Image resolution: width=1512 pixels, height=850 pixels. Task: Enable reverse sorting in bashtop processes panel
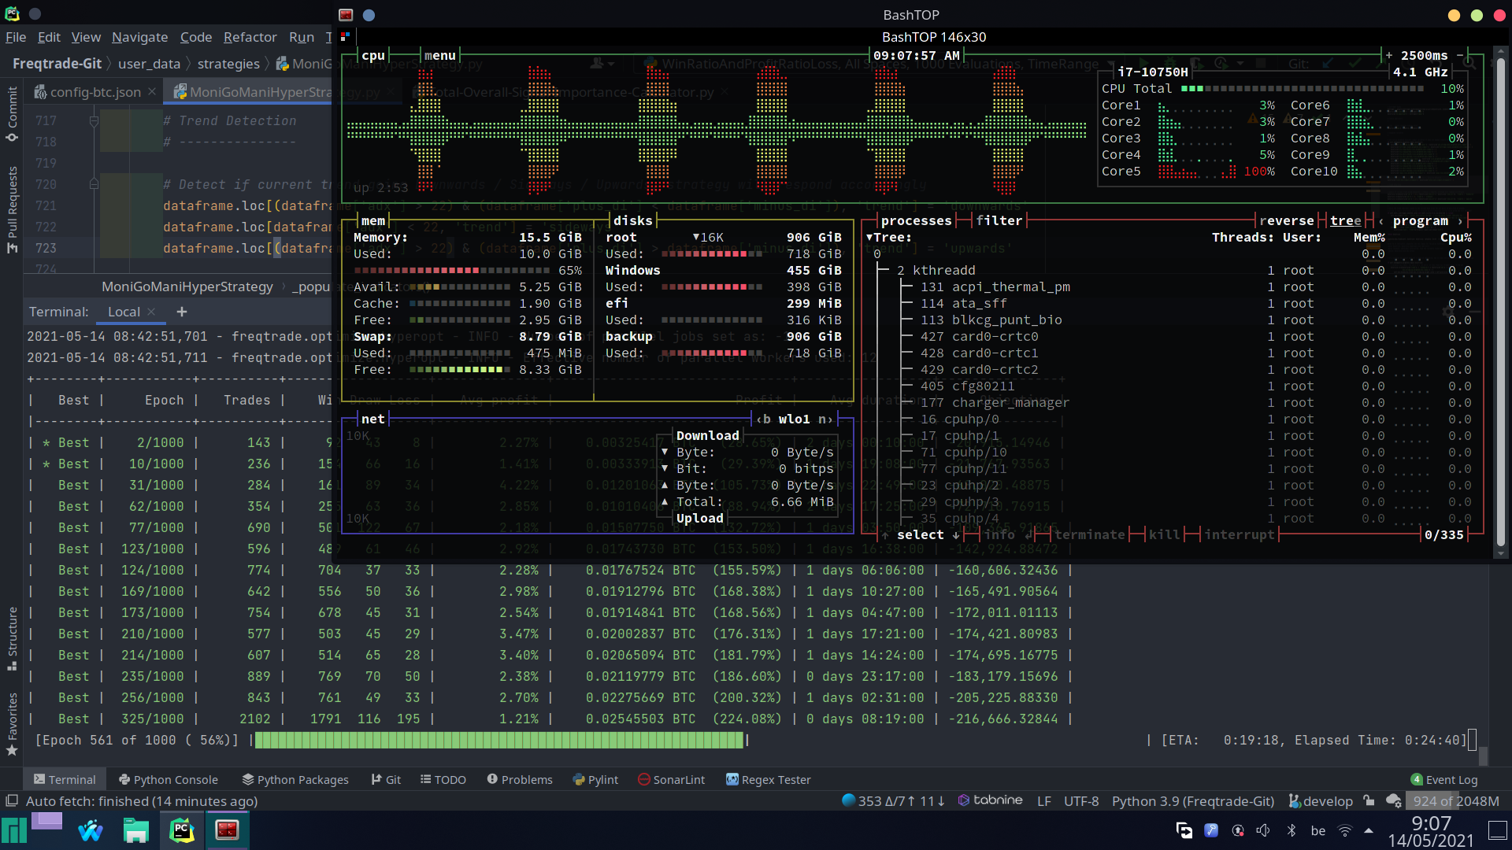1287,220
